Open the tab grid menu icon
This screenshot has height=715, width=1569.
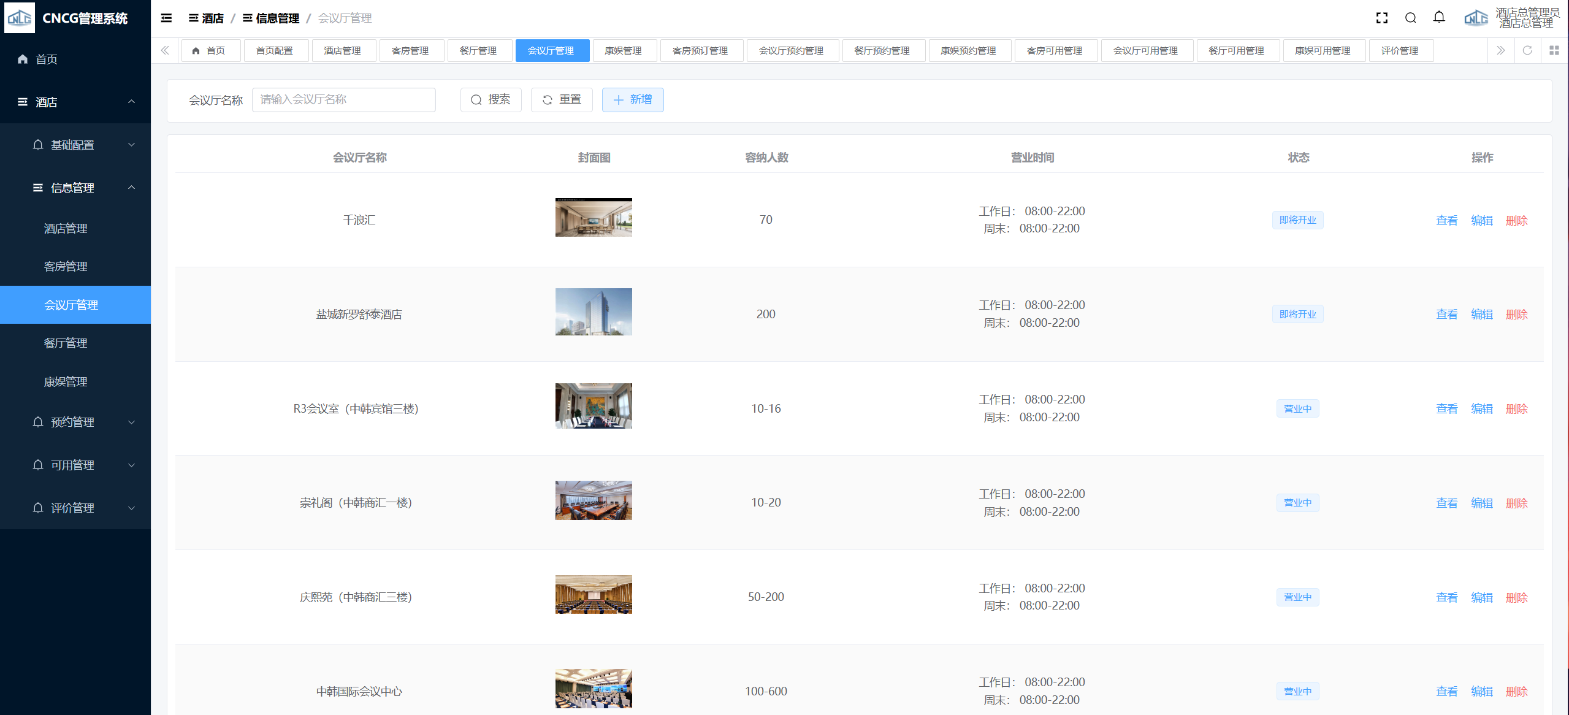pyautogui.click(x=1554, y=50)
